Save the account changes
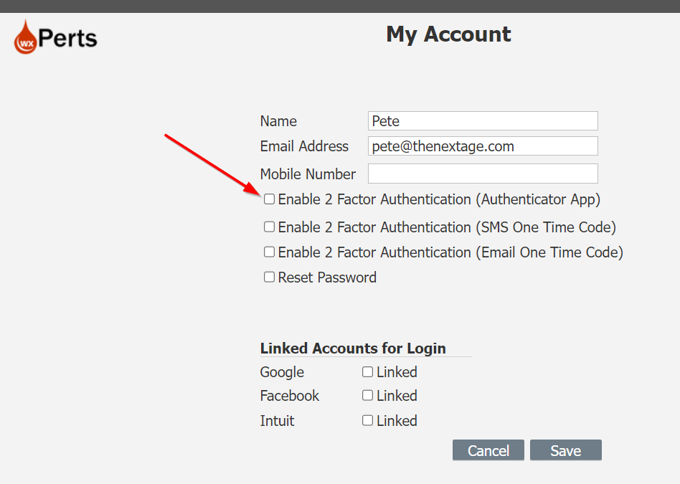 click(565, 450)
